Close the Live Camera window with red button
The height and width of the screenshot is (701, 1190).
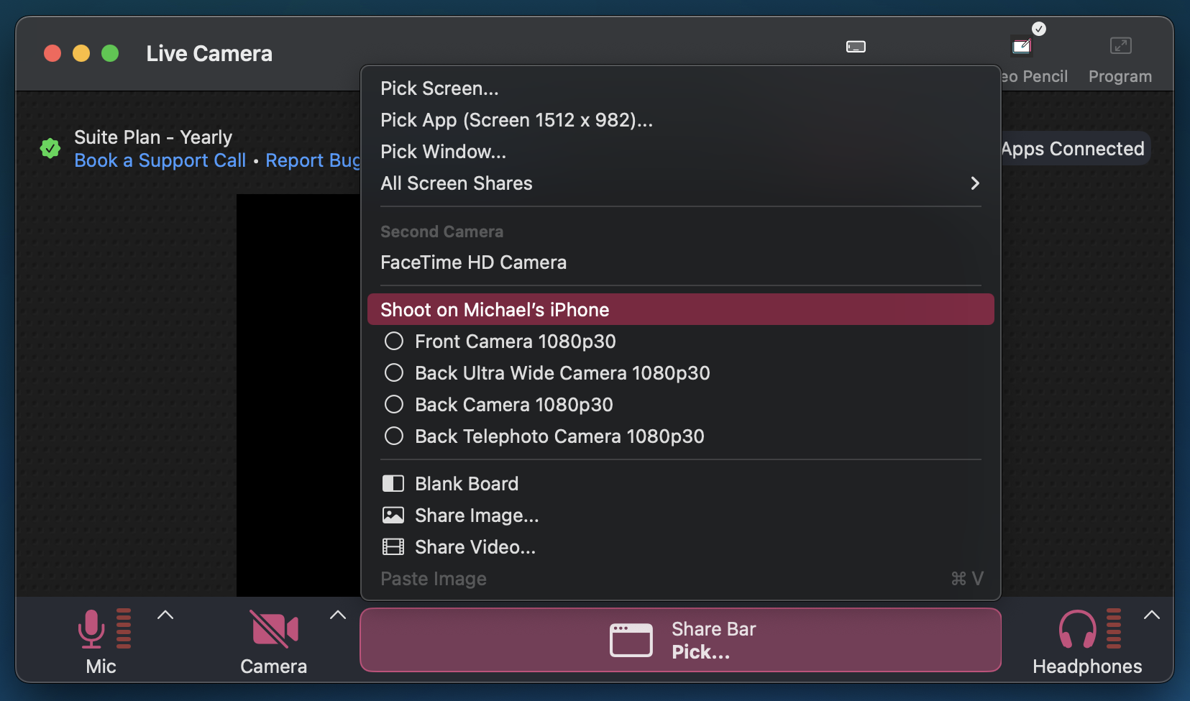tap(52, 53)
